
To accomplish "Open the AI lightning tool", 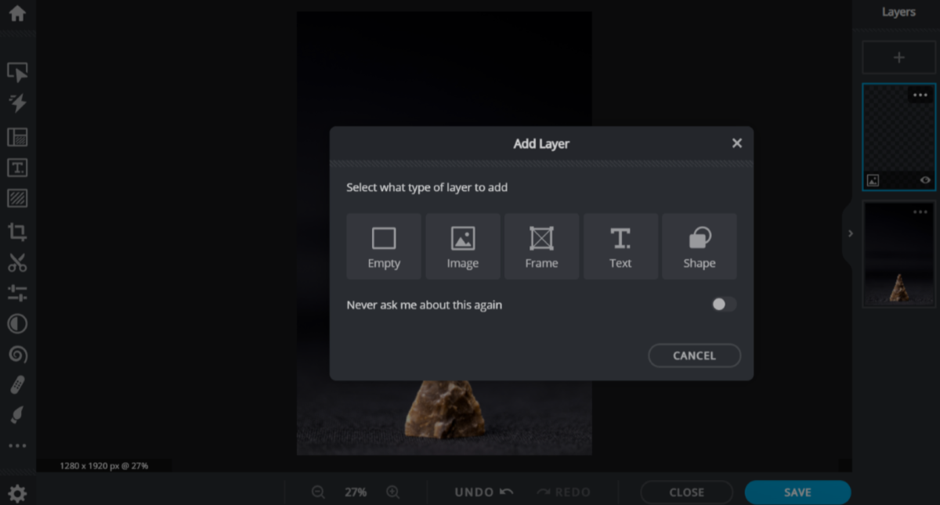I will pos(17,103).
